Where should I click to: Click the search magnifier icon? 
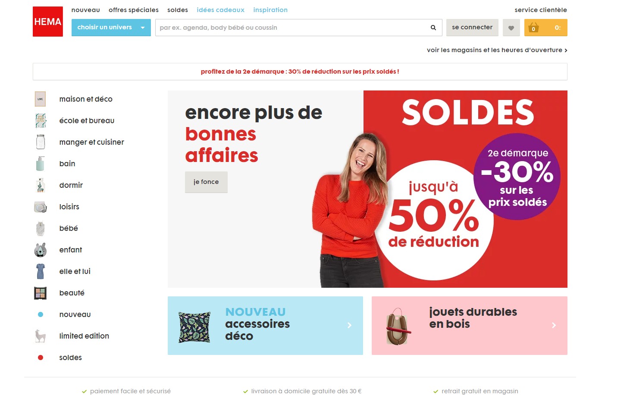tap(433, 28)
